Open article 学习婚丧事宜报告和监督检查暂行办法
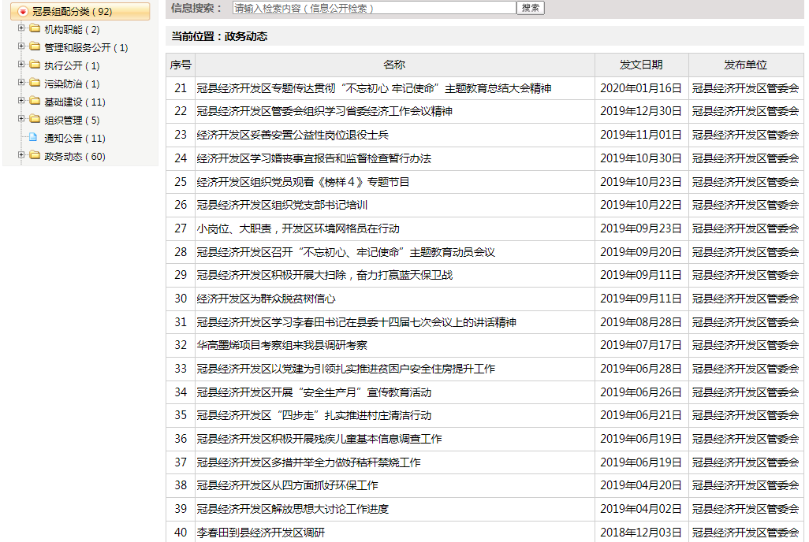The width and height of the screenshot is (809, 542). click(x=314, y=158)
